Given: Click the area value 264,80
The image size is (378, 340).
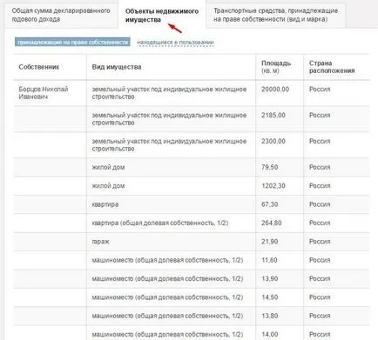Looking at the screenshot, I should click(x=272, y=223).
